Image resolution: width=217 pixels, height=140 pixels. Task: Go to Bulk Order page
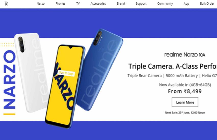pos(207,4)
